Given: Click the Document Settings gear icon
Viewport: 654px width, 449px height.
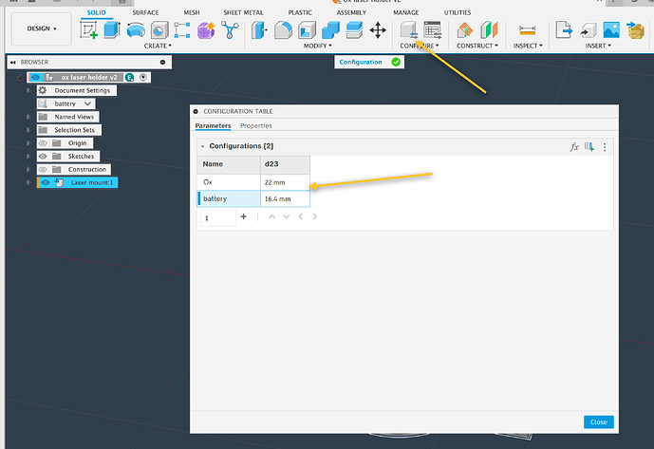Looking at the screenshot, I should click(44, 90).
